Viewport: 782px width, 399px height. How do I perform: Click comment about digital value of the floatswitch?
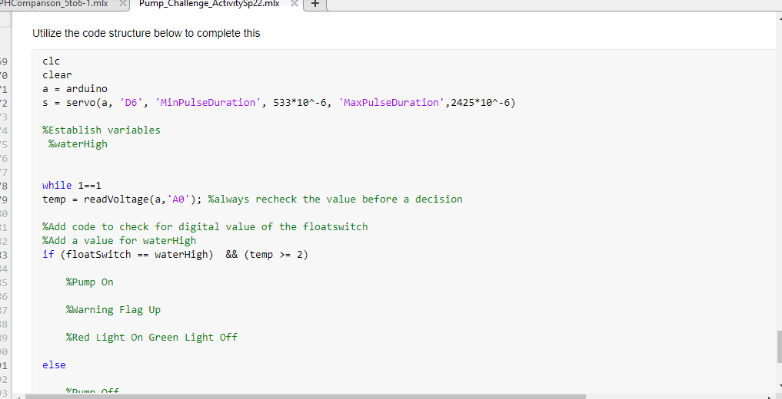(205, 227)
